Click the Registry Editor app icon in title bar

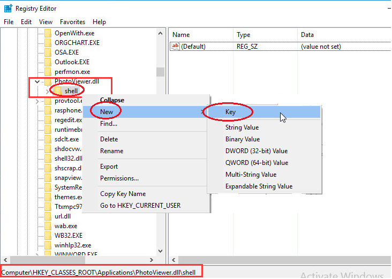coord(8,8)
